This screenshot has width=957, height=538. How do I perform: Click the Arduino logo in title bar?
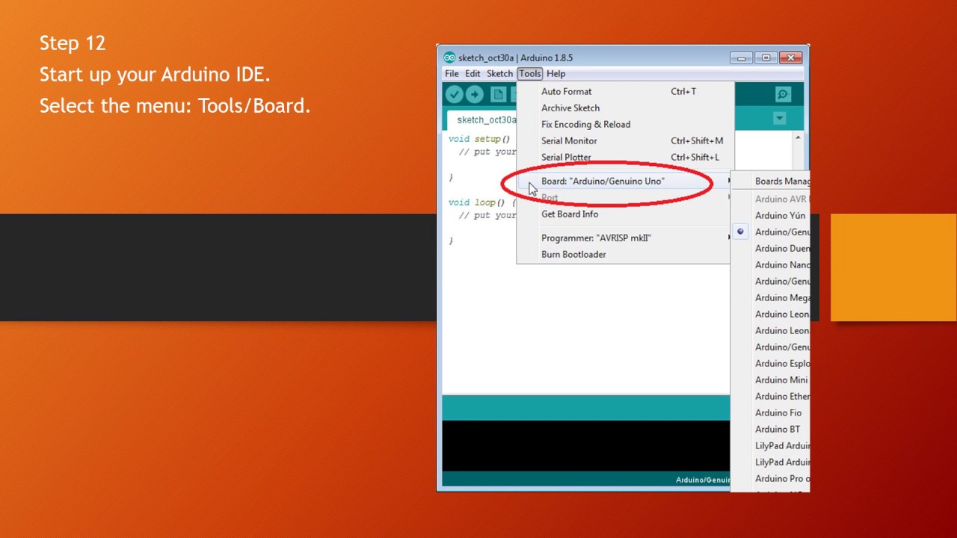pos(449,58)
